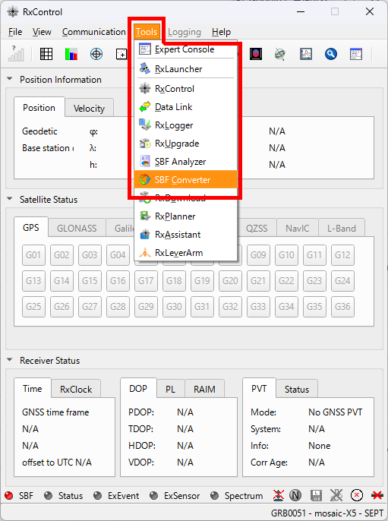The width and height of the screenshot is (388, 521).
Task: Toggle the G36 satellite button
Action: tap(342, 306)
